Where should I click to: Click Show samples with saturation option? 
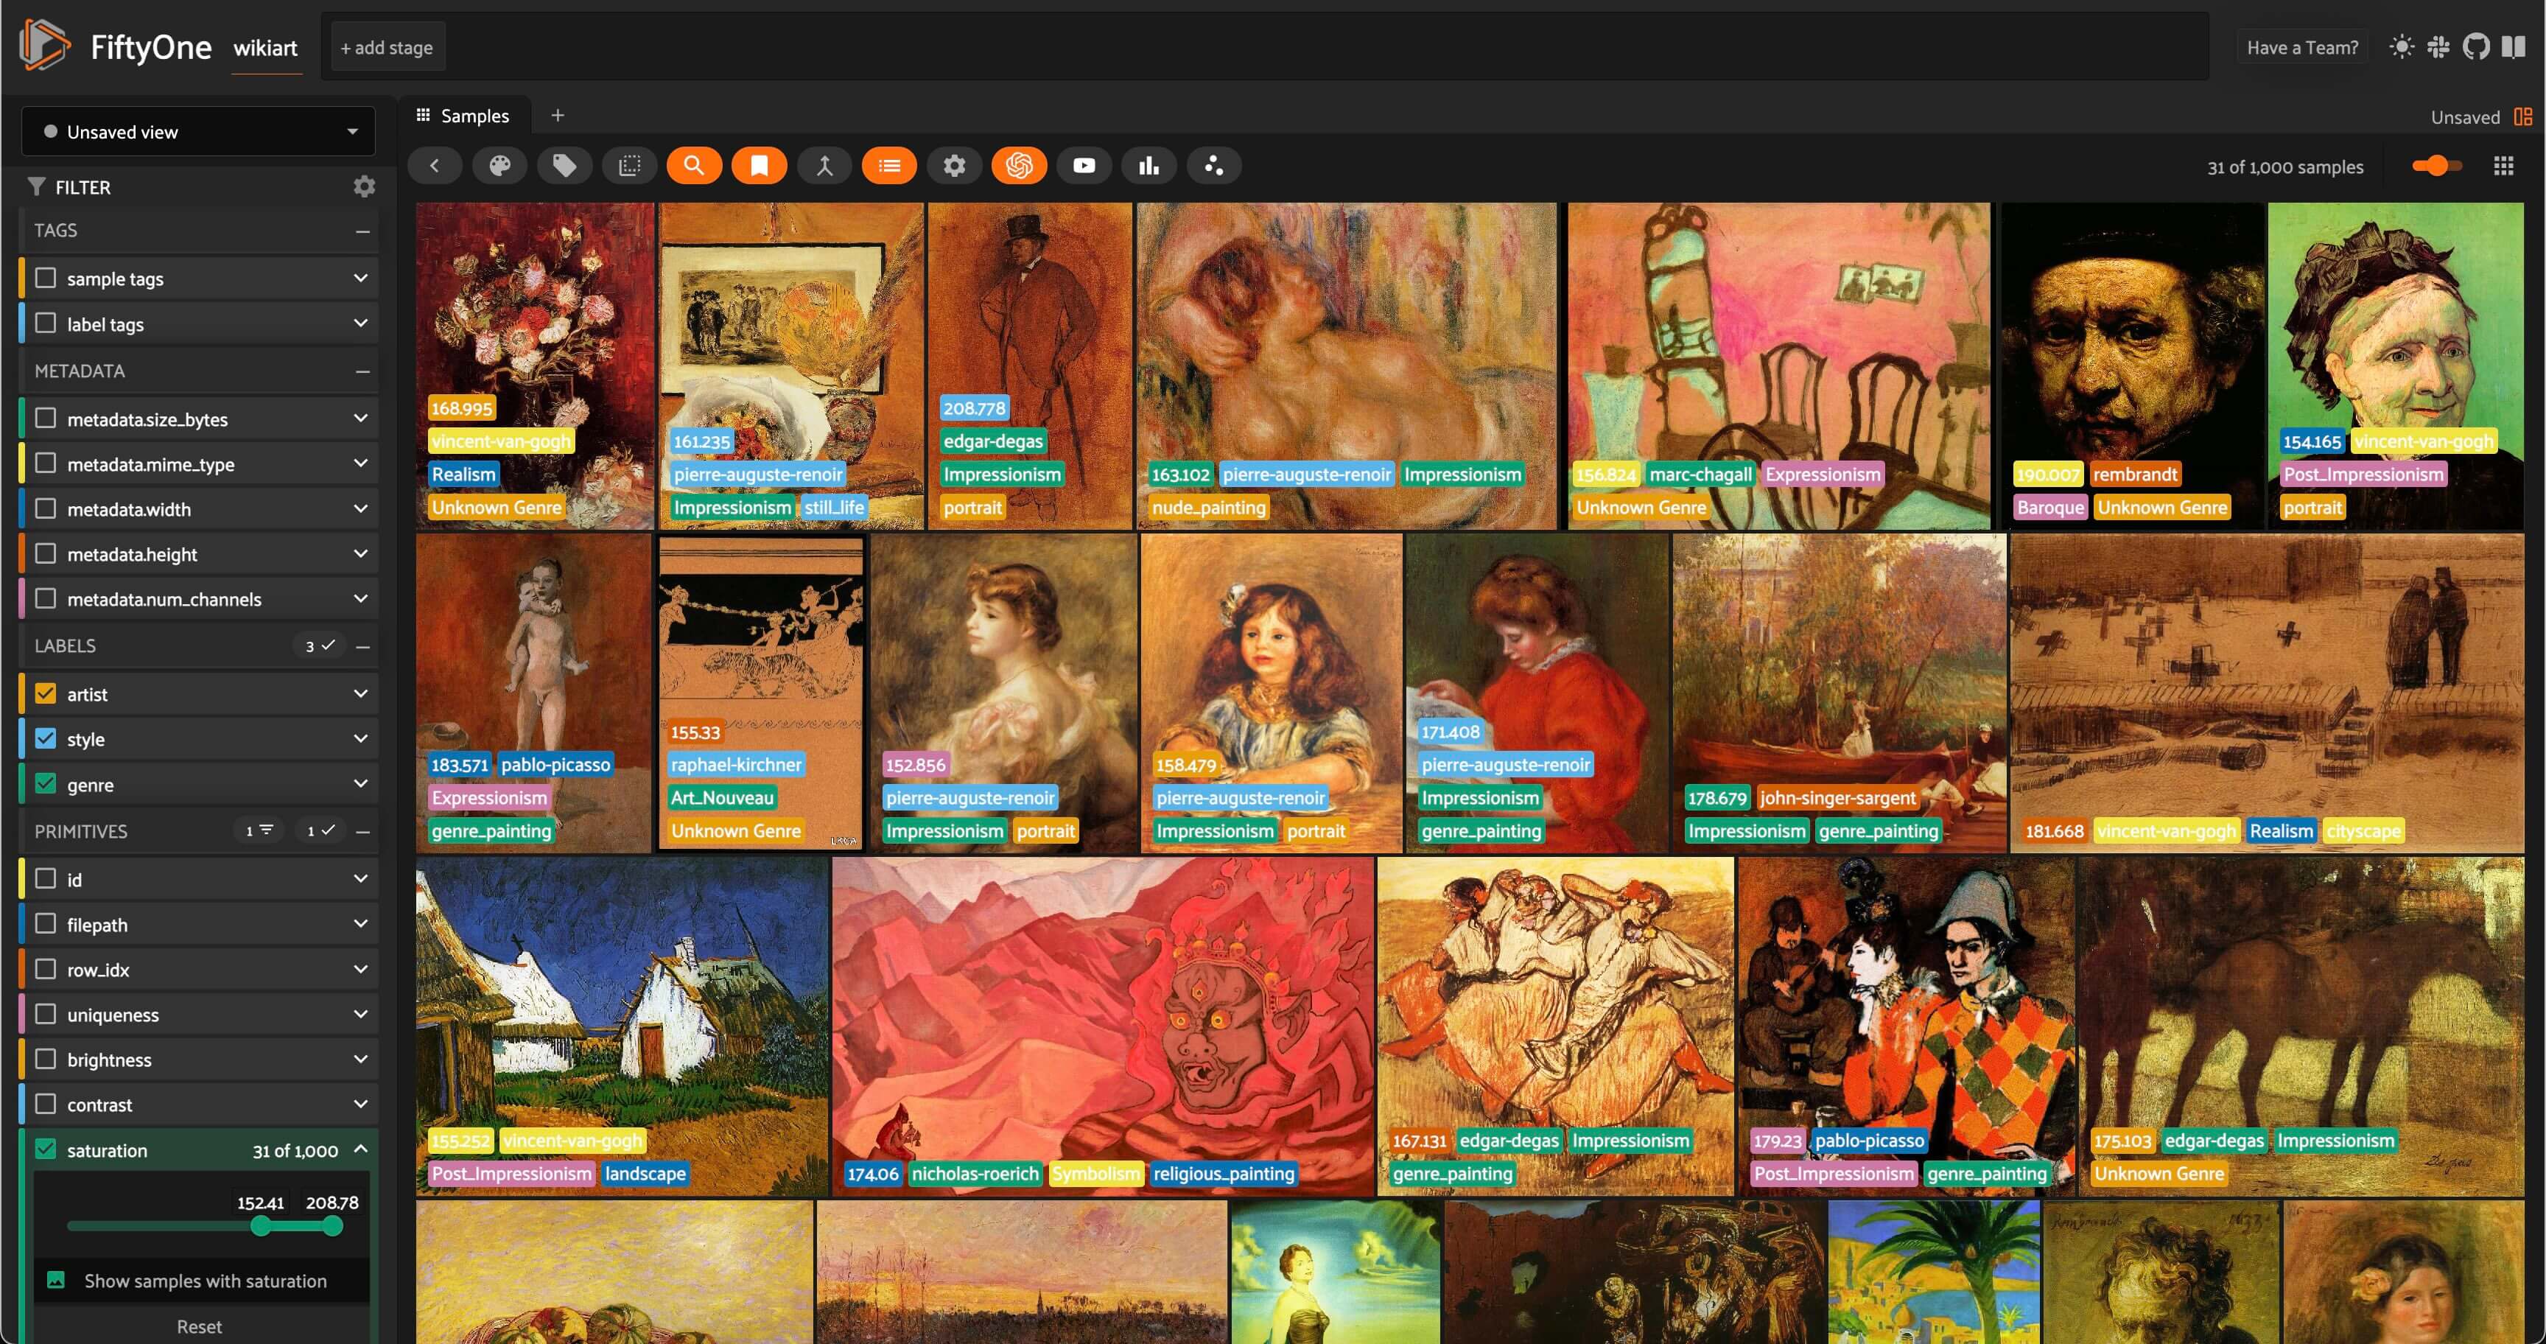point(202,1281)
